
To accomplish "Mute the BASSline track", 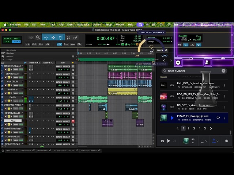I will click(x=11, y=93).
